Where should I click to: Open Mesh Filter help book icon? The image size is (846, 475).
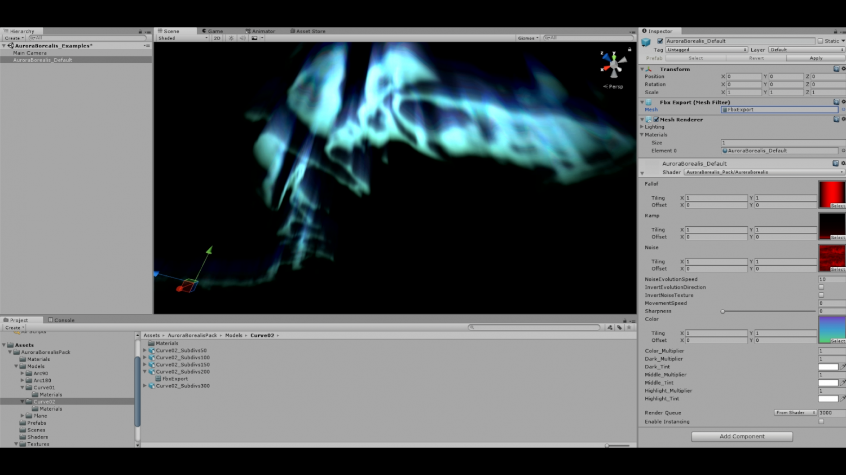coord(836,102)
